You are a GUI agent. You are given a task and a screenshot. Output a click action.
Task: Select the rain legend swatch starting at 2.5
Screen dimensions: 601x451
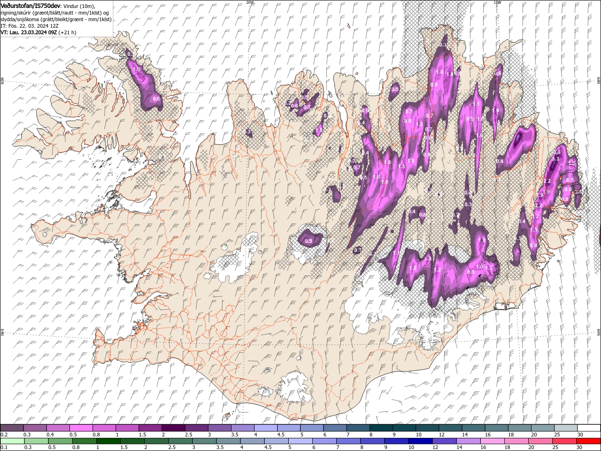(x=180, y=441)
